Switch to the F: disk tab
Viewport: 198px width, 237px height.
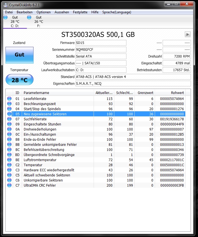pos(38,22)
